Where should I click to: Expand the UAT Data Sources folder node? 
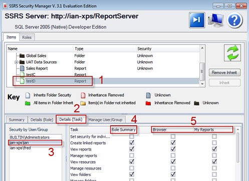point(16,62)
